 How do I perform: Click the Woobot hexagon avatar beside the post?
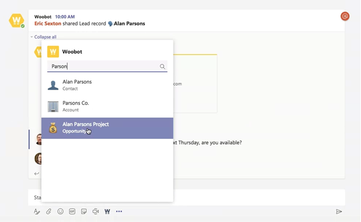pyautogui.click(x=16, y=20)
